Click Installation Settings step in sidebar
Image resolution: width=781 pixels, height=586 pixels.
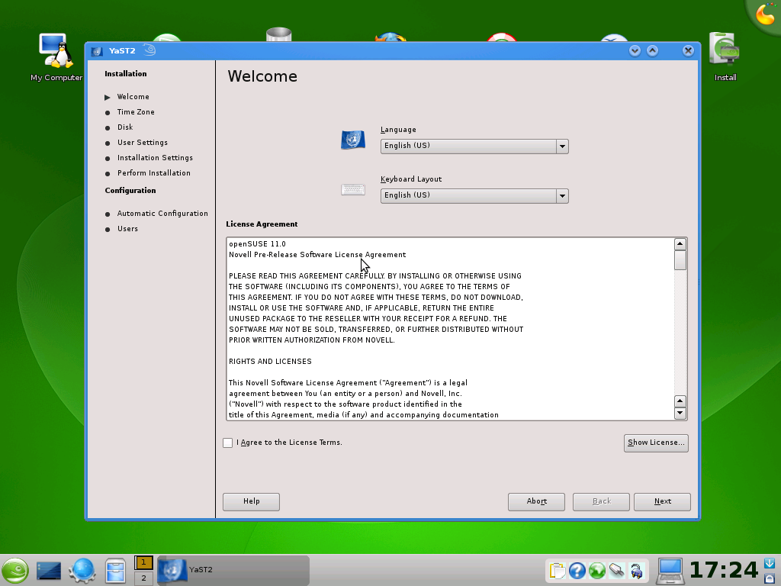155,158
